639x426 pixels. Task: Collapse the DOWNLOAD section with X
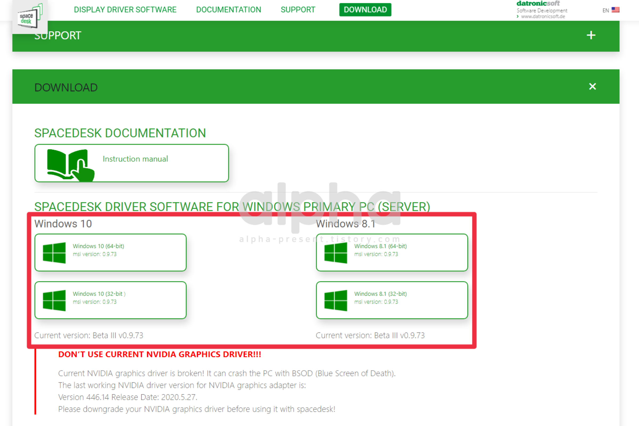pos(592,86)
